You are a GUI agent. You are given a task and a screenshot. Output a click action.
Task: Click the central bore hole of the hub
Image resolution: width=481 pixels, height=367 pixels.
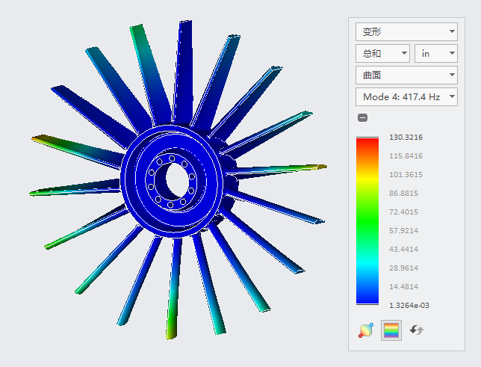(176, 180)
